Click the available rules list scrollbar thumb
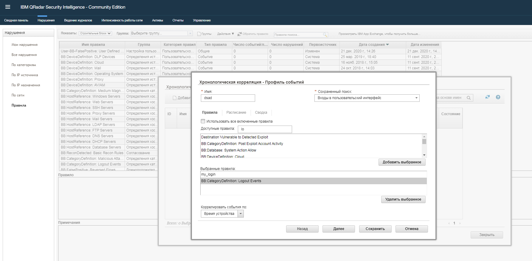The width and height of the screenshot is (532, 261). 424,141
